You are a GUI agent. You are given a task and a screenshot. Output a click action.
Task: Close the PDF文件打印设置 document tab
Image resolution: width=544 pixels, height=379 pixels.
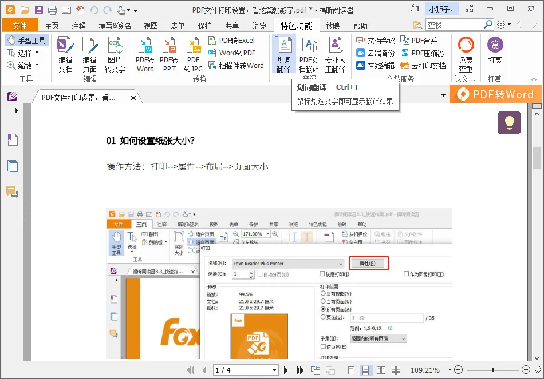pyautogui.click(x=133, y=98)
